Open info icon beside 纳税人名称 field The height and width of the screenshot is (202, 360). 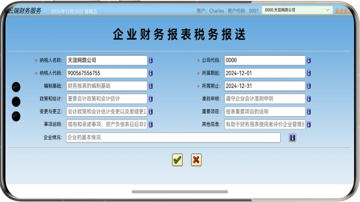point(151,60)
